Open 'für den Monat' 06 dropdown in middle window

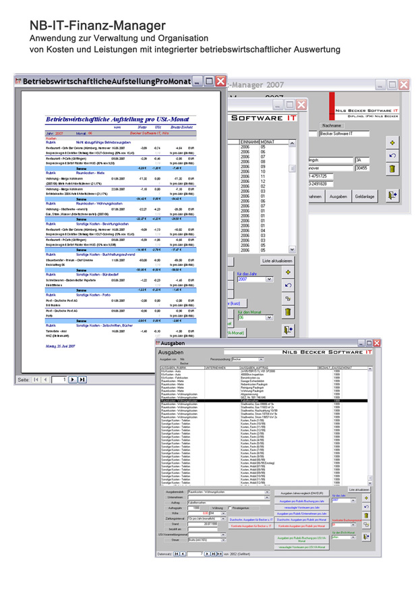click(x=269, y=317)
